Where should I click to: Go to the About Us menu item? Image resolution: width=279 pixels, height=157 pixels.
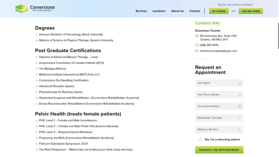tap(177, 11)
